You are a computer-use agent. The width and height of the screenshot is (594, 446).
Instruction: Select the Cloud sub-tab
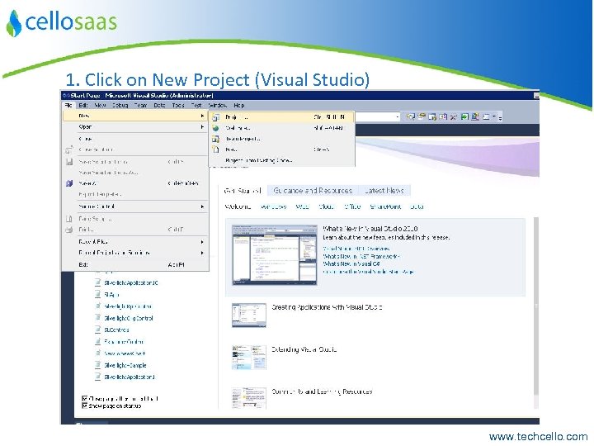pyautogui.click(x=326, y=206)
